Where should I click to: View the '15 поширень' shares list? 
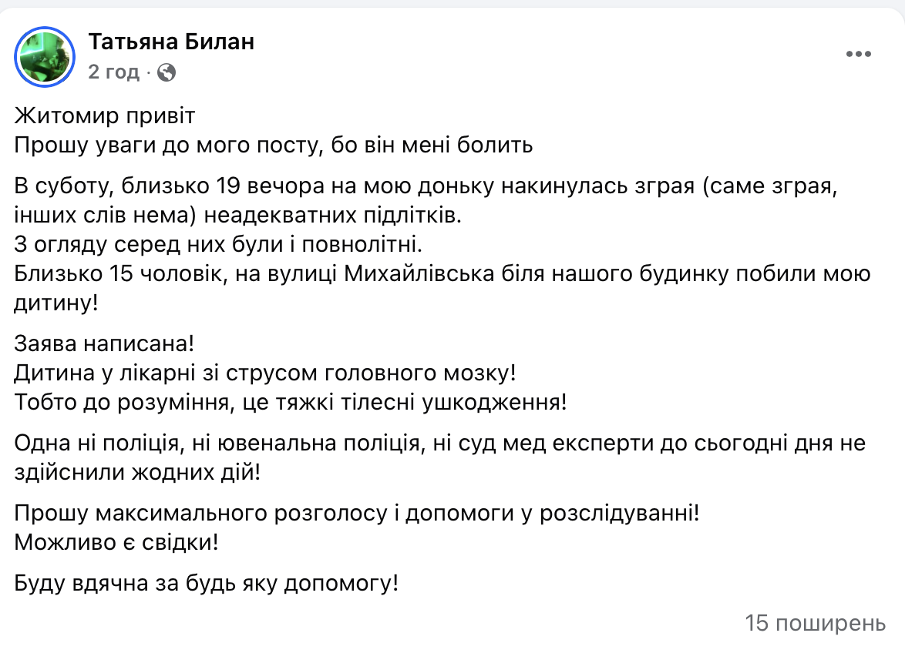click(816, 623)
